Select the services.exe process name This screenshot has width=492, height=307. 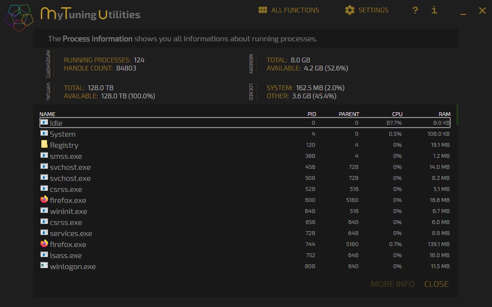[71, 234]
